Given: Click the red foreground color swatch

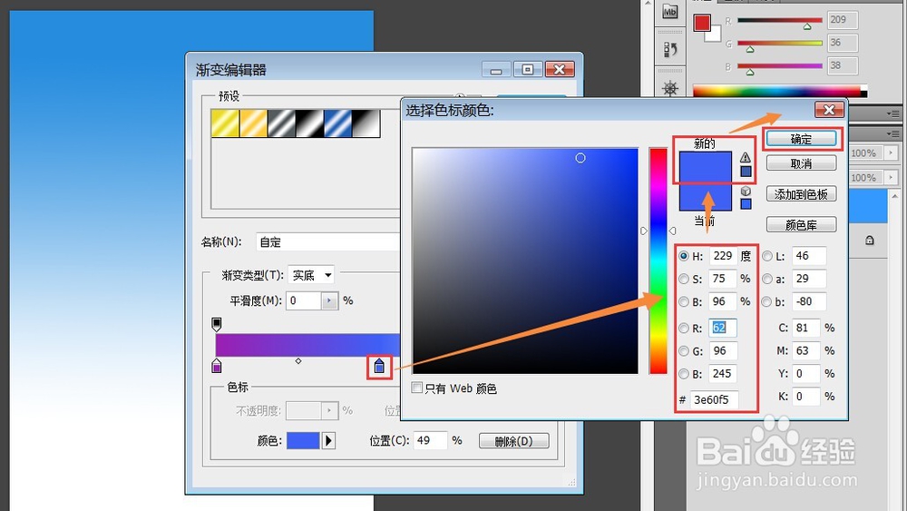Looking at the screenshot, I should coord(702,23).
